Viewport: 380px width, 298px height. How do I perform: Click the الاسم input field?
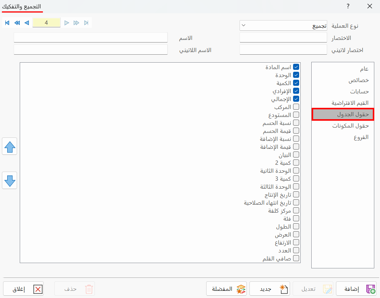pyautogui.click(x=91, y=38)
